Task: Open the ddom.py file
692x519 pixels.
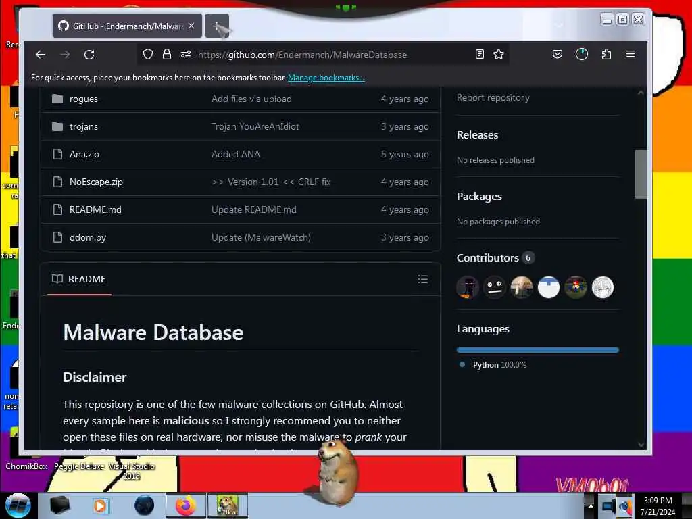Action: click(x=88, y=237)
